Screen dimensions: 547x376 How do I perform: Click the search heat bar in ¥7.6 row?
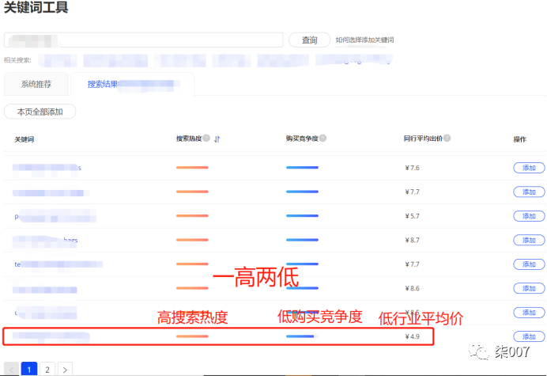(x=192, y=167)
